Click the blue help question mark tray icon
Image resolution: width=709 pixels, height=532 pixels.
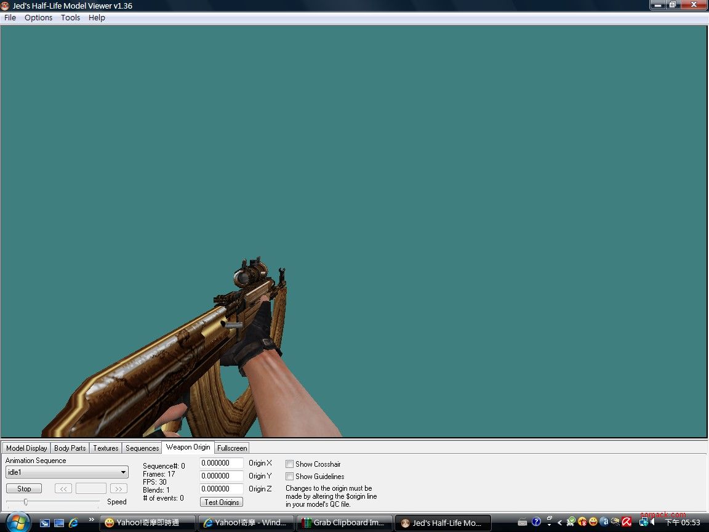[x=536, y=522]
